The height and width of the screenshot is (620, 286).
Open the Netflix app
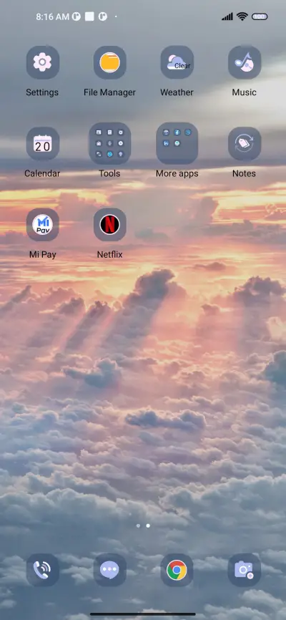coord(110,225)
